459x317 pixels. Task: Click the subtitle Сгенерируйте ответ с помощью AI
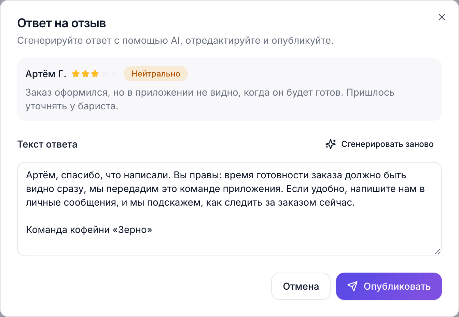tap(175, 41)
